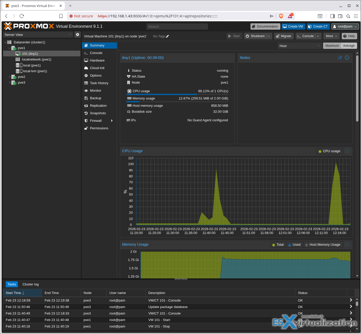Screen dimensions: 361x334
Task: Open the Snapshots menu item
Action: (x=98, y=113)
